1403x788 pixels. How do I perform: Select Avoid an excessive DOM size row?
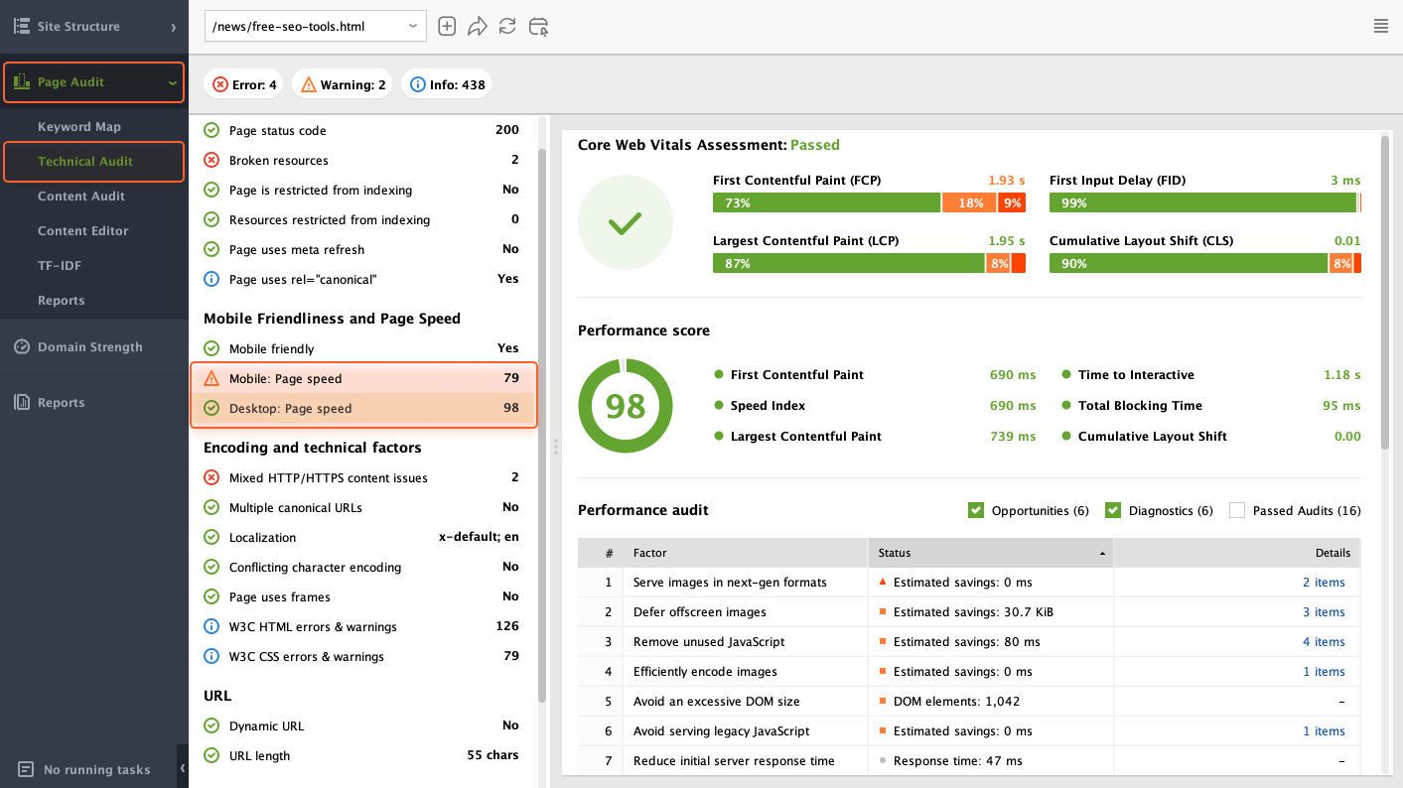tap(969, 702)
